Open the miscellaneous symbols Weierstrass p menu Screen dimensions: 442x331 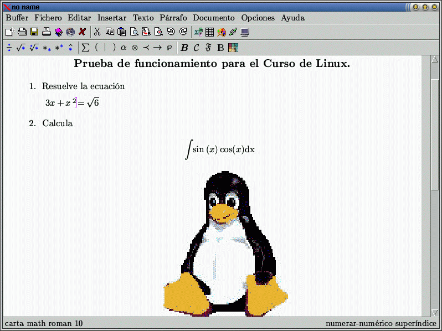[x=169, y=48]
